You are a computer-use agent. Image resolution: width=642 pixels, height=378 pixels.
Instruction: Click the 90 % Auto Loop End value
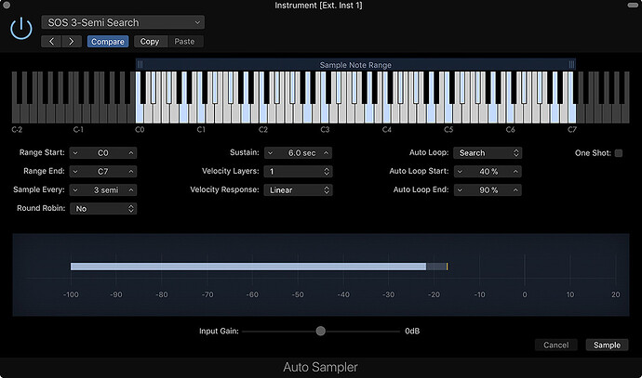coord(488,190)
